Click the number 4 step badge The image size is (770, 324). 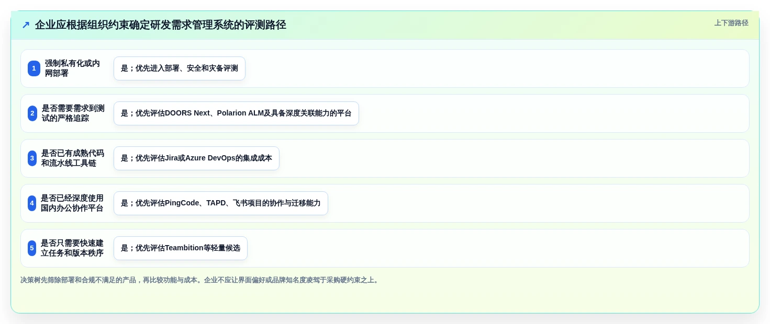pyautogui.click(x=32, y=203)
